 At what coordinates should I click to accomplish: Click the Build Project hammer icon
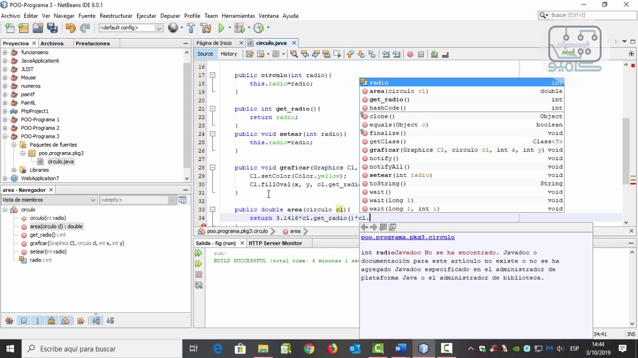191,28
